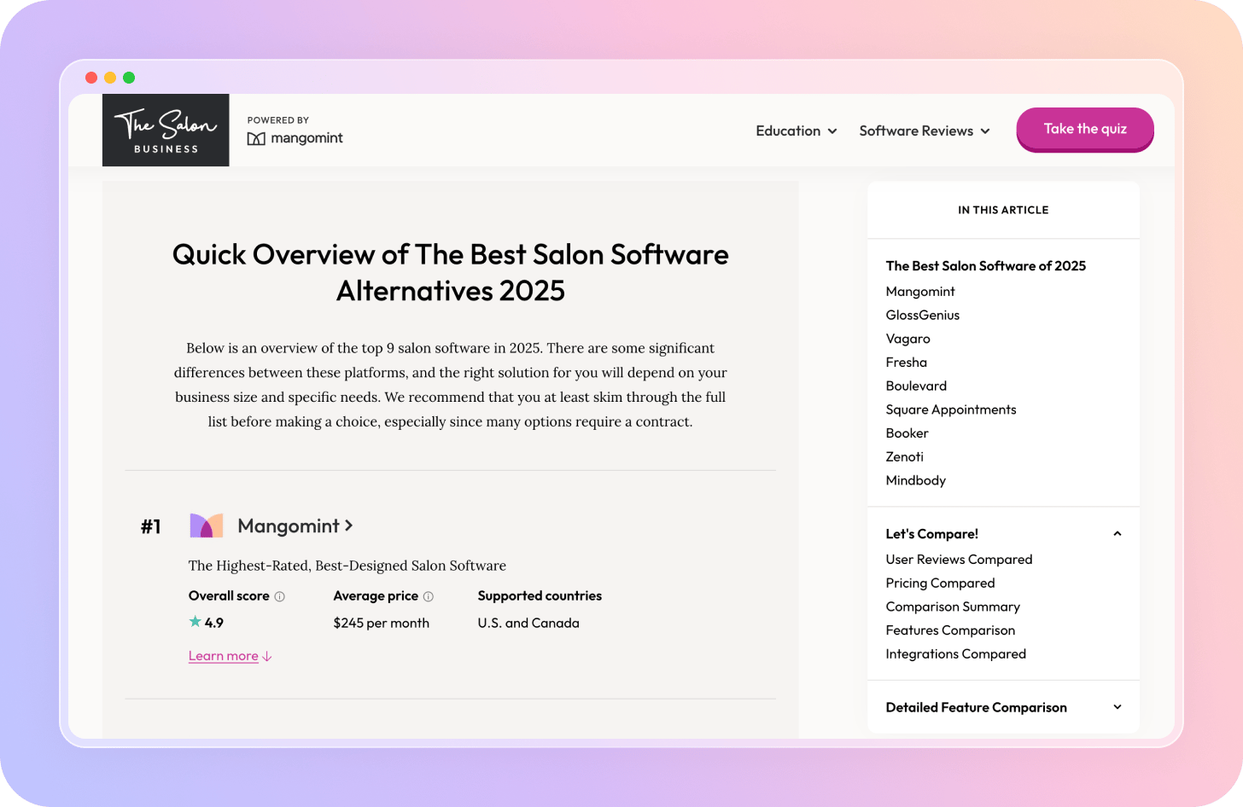Go to Vagaro section
1243x807 pixels.
pyautogui.click(x=908, y=339)
